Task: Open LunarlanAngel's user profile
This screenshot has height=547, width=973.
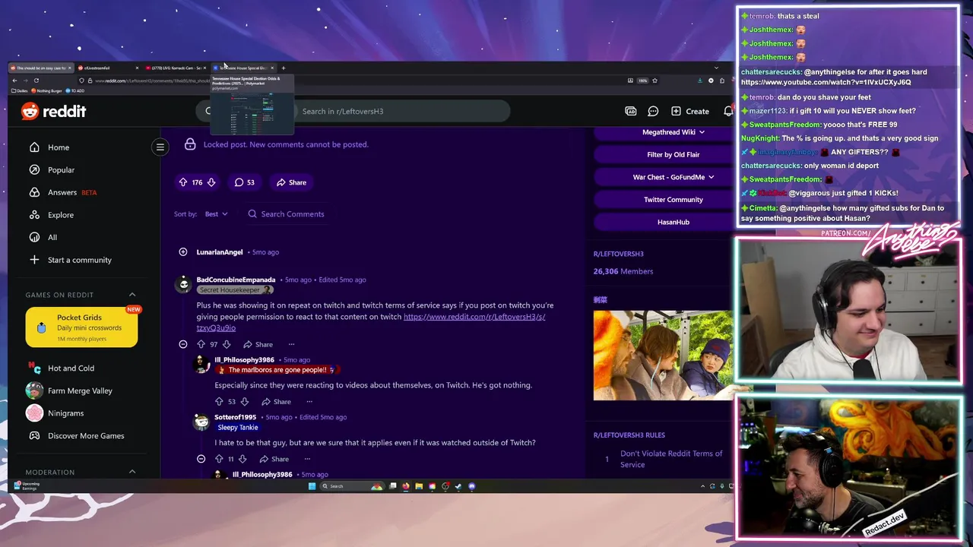Action: pos(220,252)
